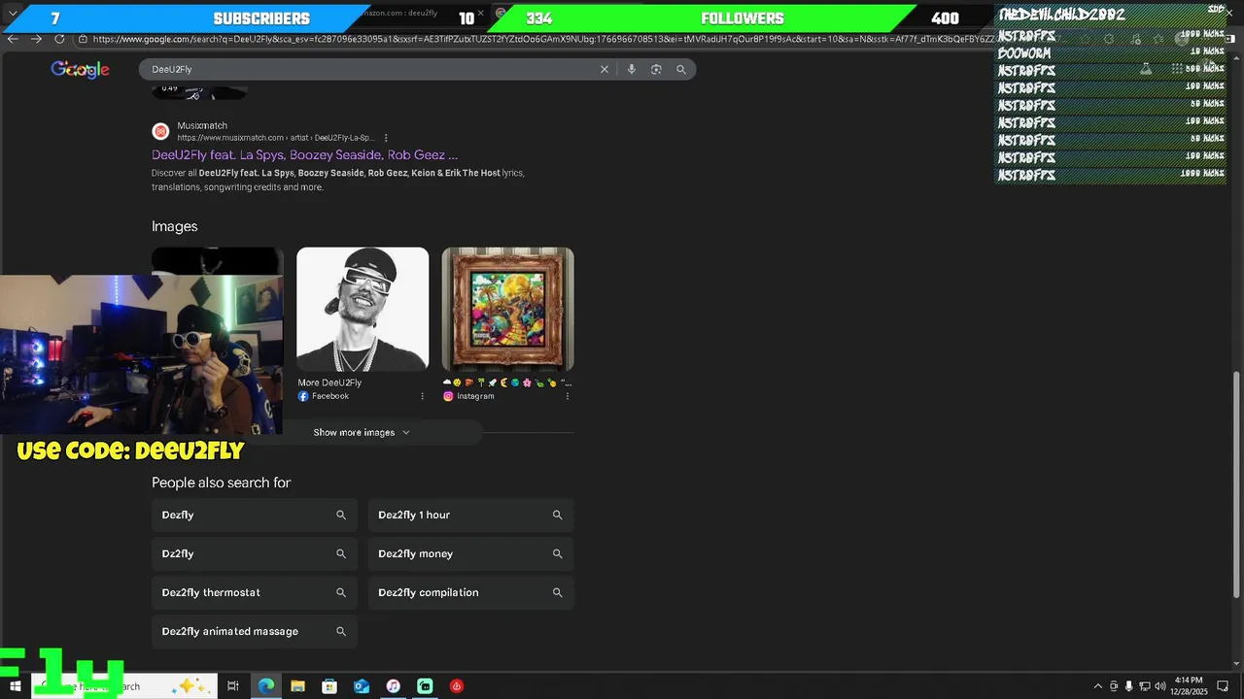This screenshot has height=699, width=1244.
Task: Click search icon beside Dez2fly 1 hour
Action: coord(558,515)
